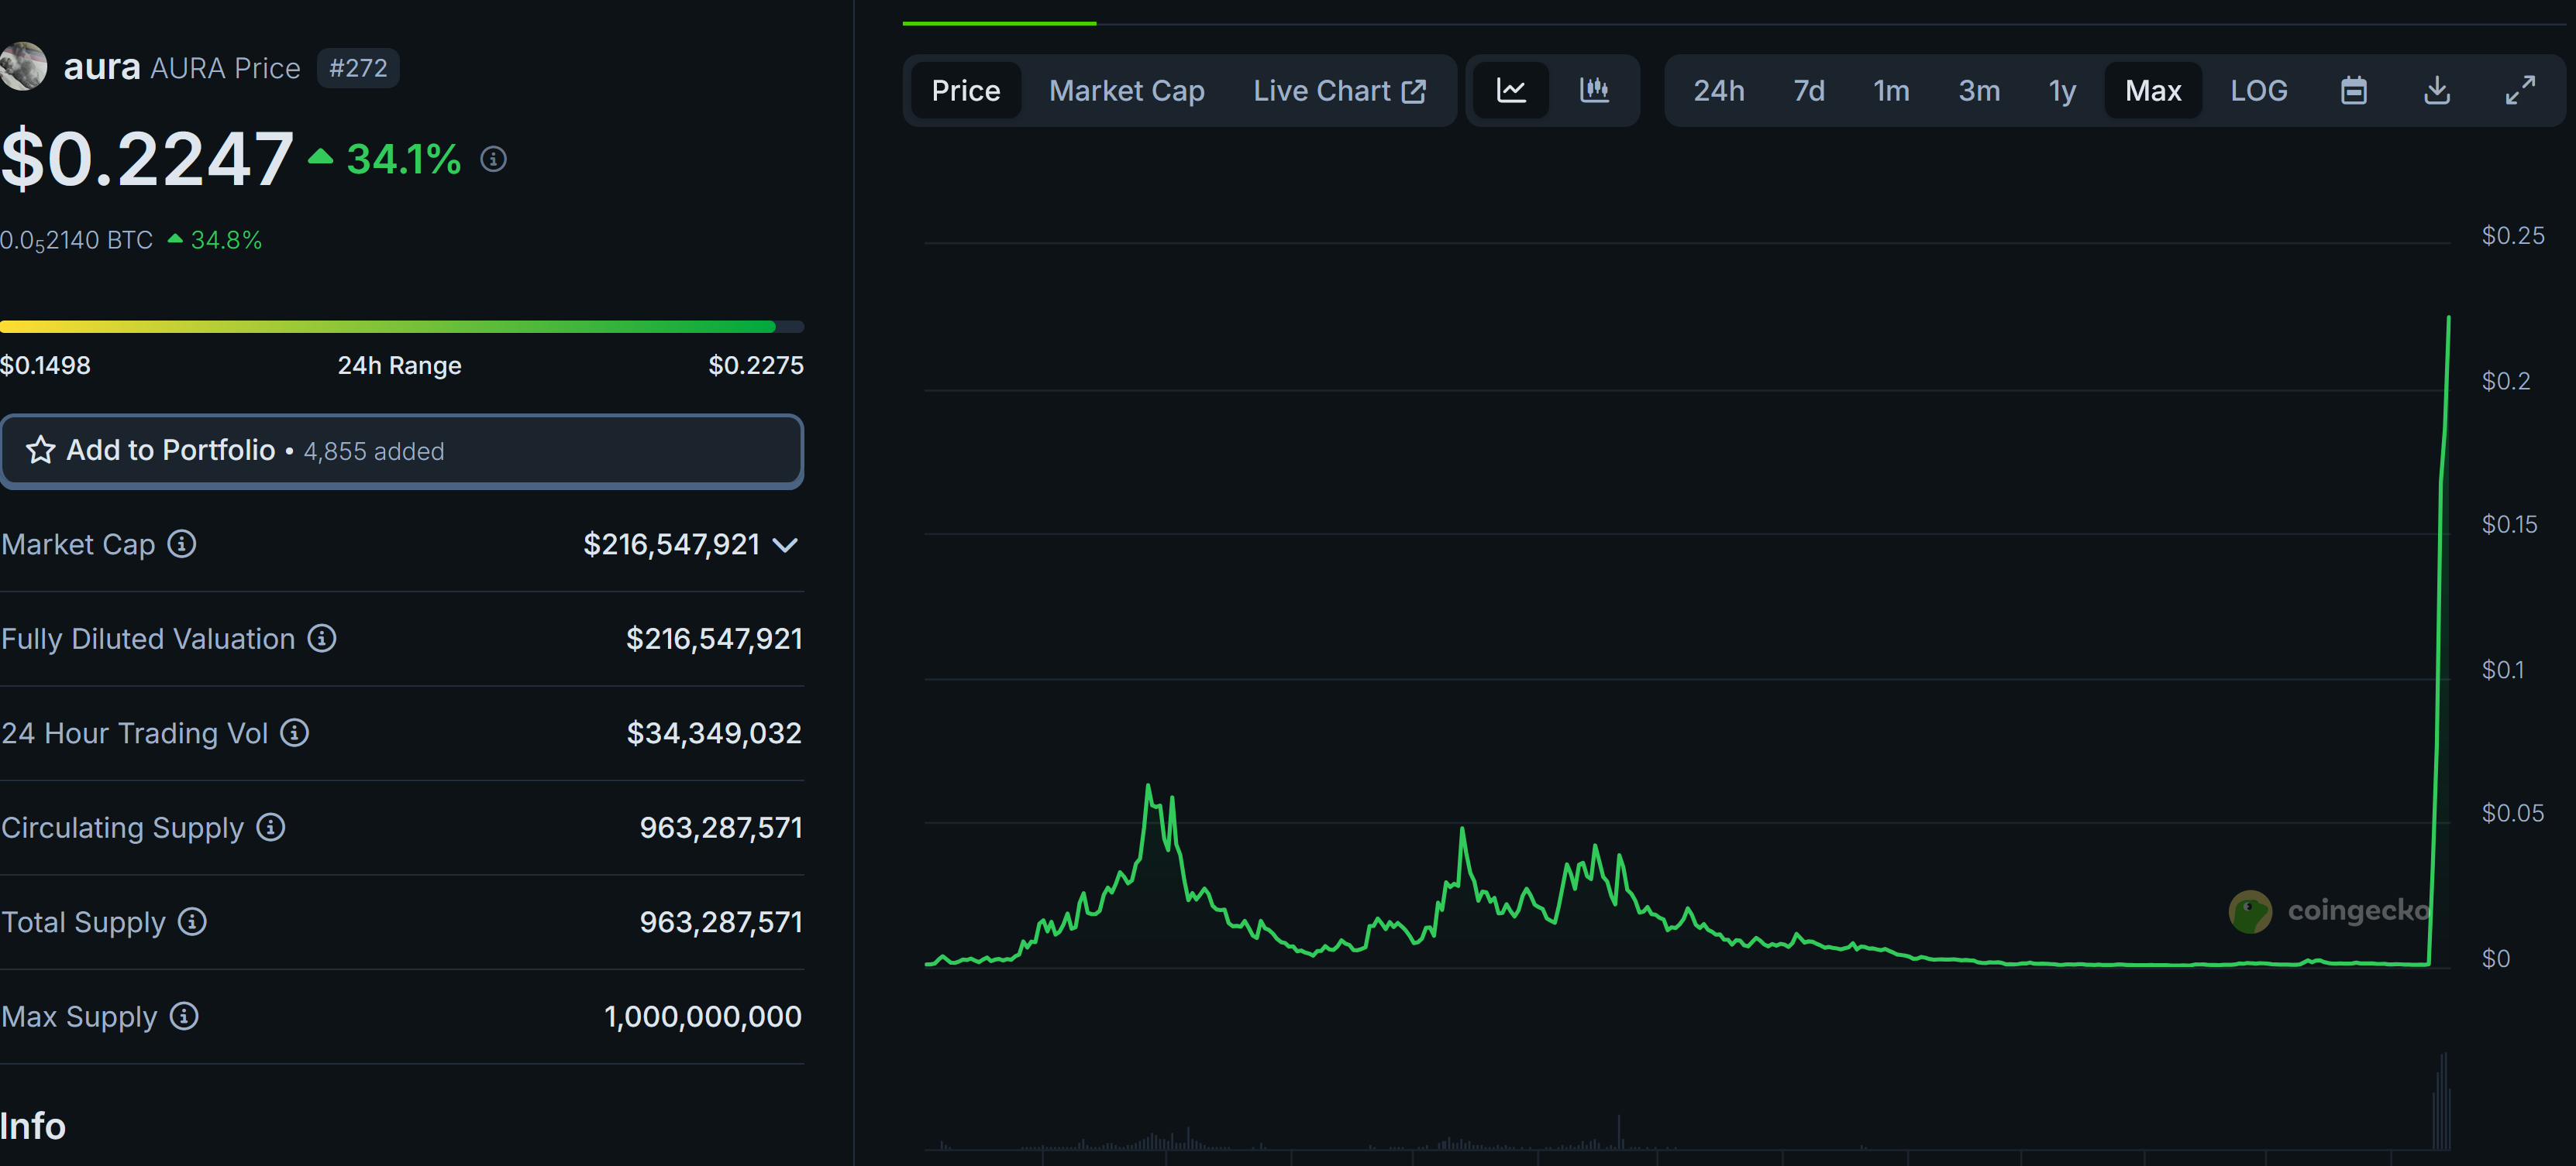Switch to Price chart tab
The image size is (2576, 1166).
[965, 91]
